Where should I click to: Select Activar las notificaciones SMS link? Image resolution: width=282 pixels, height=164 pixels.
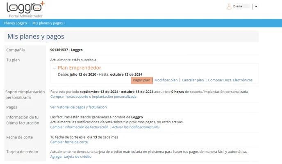tap(136, 127)
